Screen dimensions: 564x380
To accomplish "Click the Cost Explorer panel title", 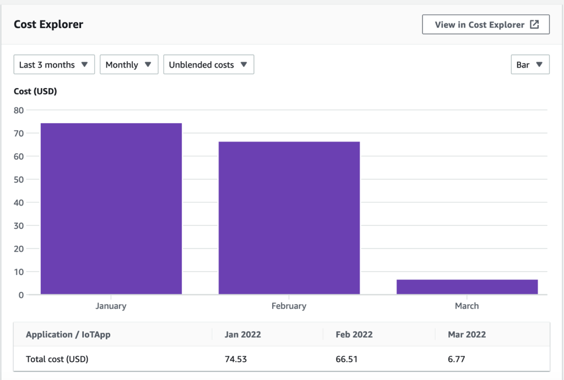I will pyautogui.click(x=49, y=24).
